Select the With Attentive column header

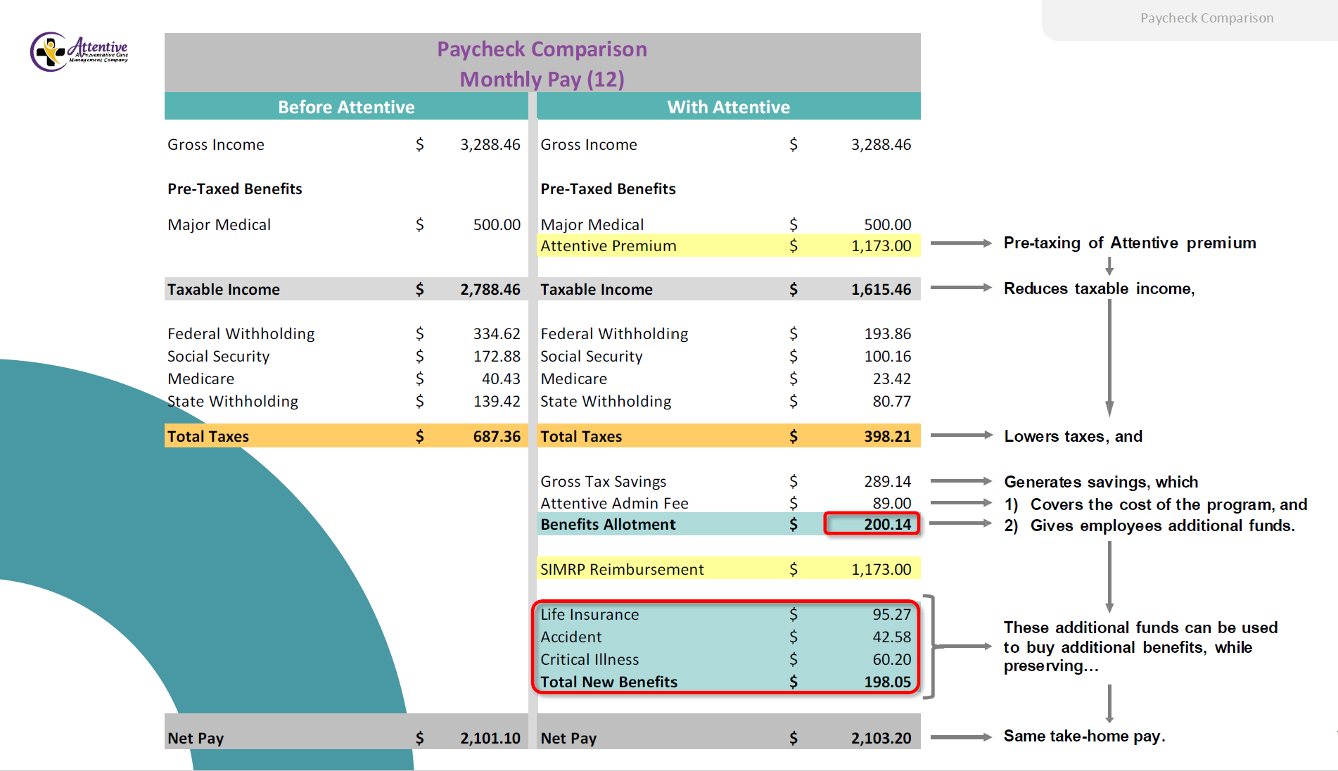728,107
